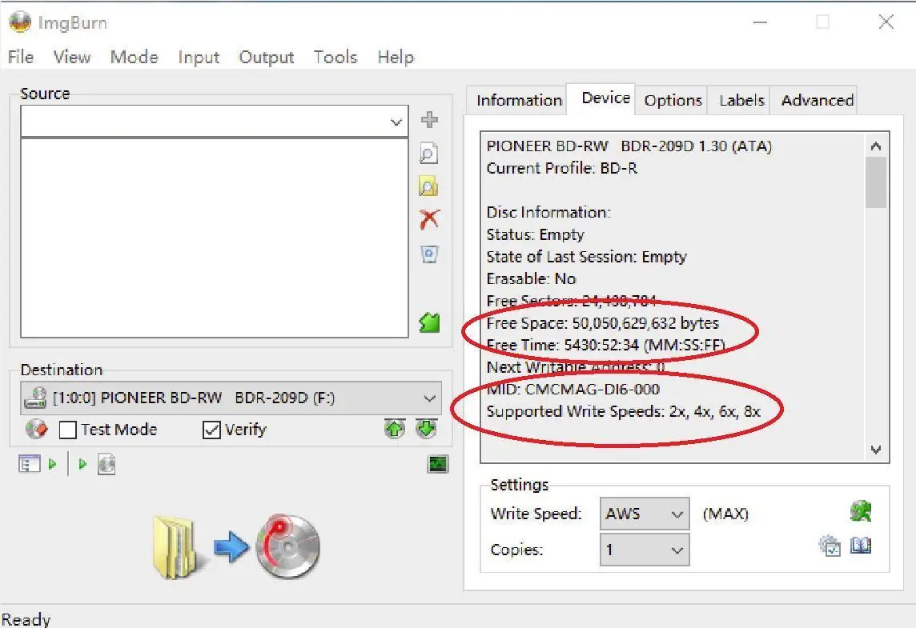Click the globe document icon in bottom toolbar
The image size is (916, 628).
coord(106,465)
